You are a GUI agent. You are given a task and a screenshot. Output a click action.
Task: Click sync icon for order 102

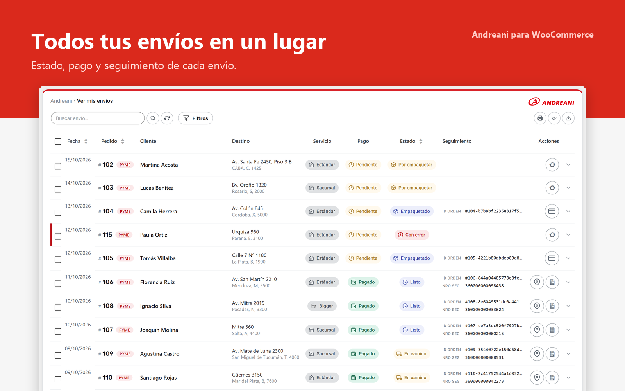point(552,165)
